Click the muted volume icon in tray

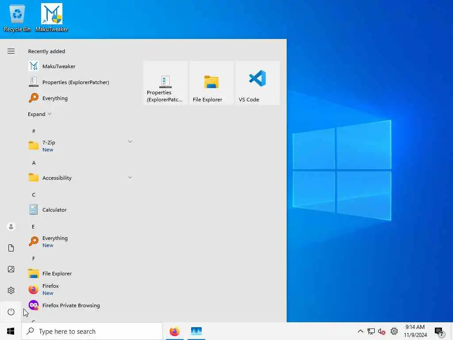382,331
